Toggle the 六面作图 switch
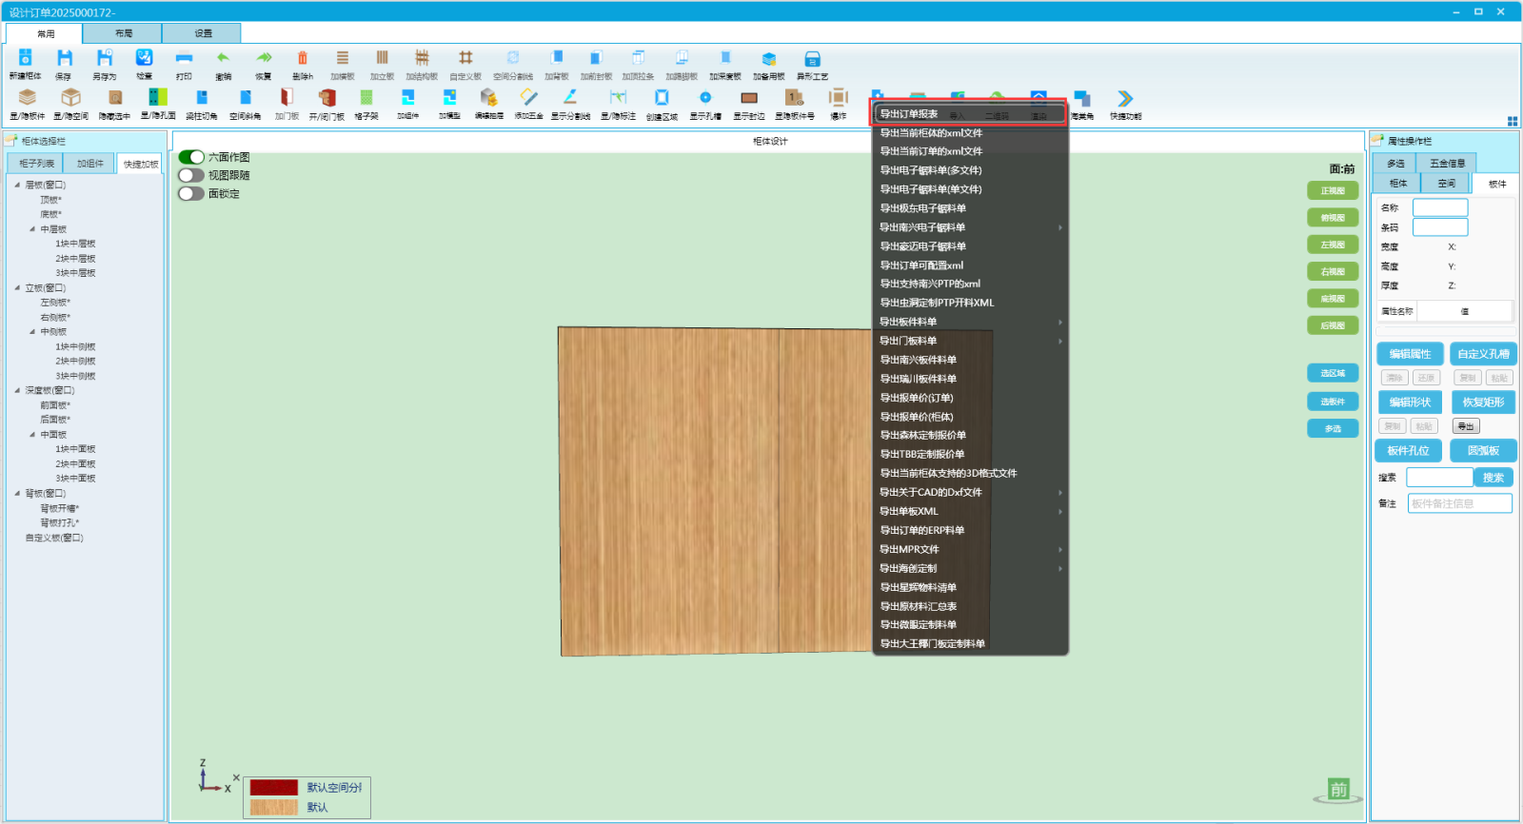 (x=191, y=157)
